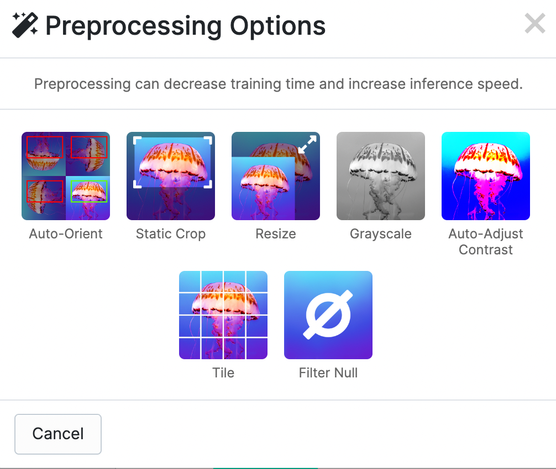The width and height of the screenshot is (556, 469).
Task: Click the "Preprocessing Options" dialog heading
Action: point(186,26)
